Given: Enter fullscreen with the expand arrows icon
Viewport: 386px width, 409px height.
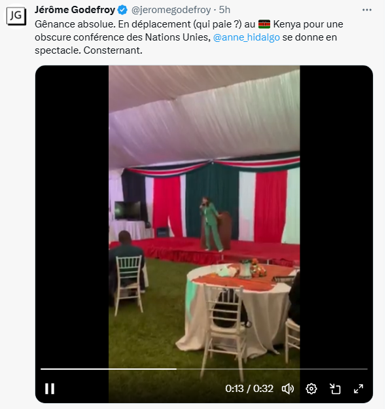Looking at the screenshot, I should click(359, 389).
